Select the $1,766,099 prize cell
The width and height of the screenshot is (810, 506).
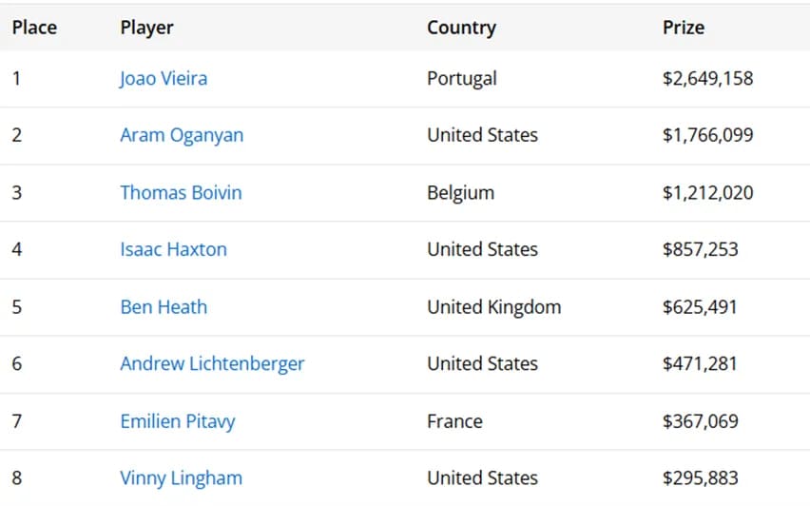707,135
